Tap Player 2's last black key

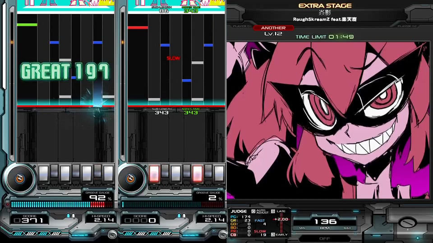click(x=208, y=171)
